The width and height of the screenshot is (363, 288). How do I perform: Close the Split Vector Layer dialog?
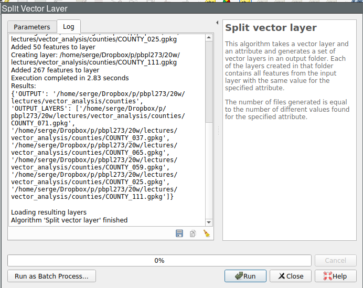click(291, 276)
